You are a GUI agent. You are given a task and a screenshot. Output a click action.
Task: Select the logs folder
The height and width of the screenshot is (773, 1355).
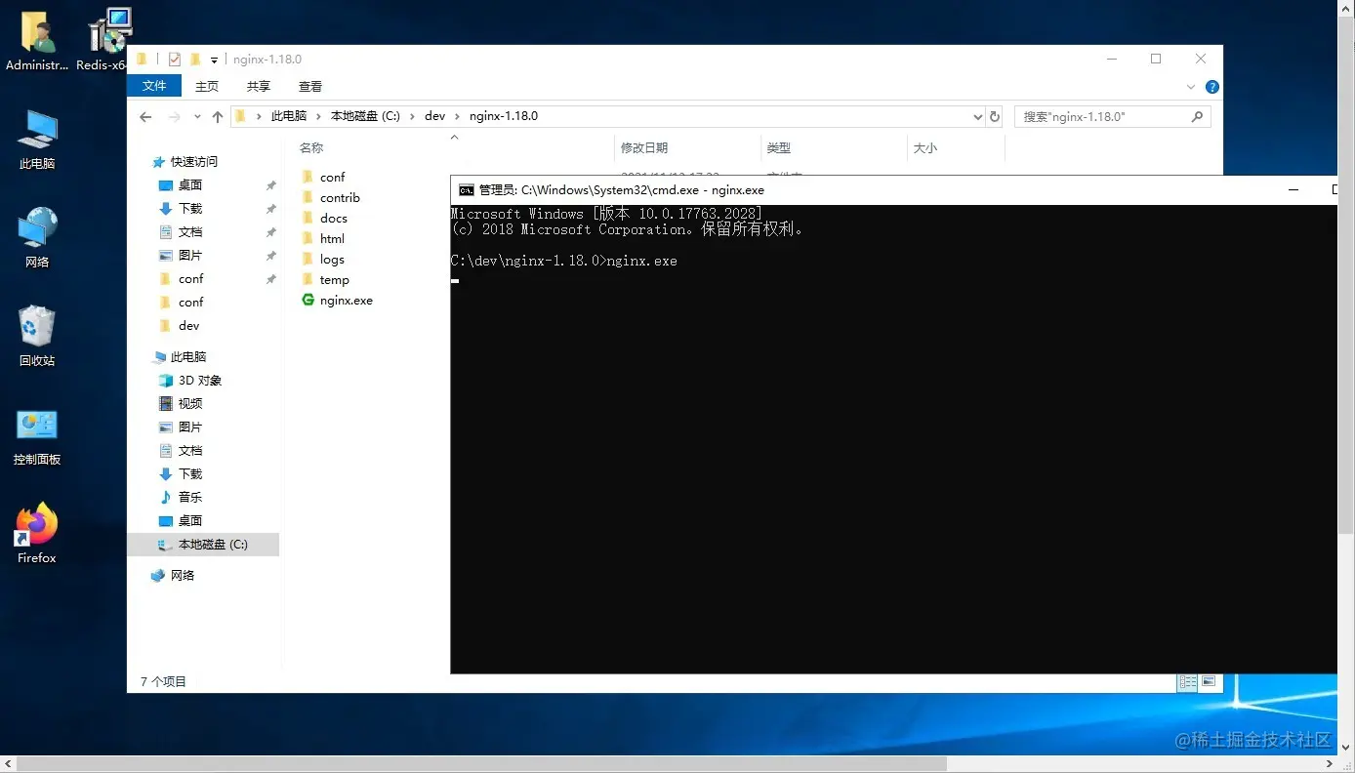pyautogui.click(x=332, y=260)
